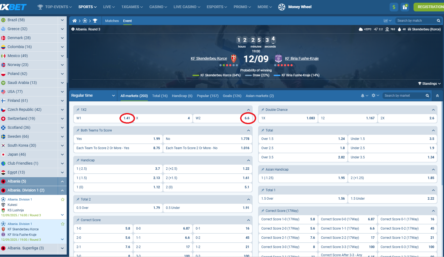The image size is (444, 257).
Task: Bet on W1 at 1.41
Action: pyautogui.click(x=103, y=118)
